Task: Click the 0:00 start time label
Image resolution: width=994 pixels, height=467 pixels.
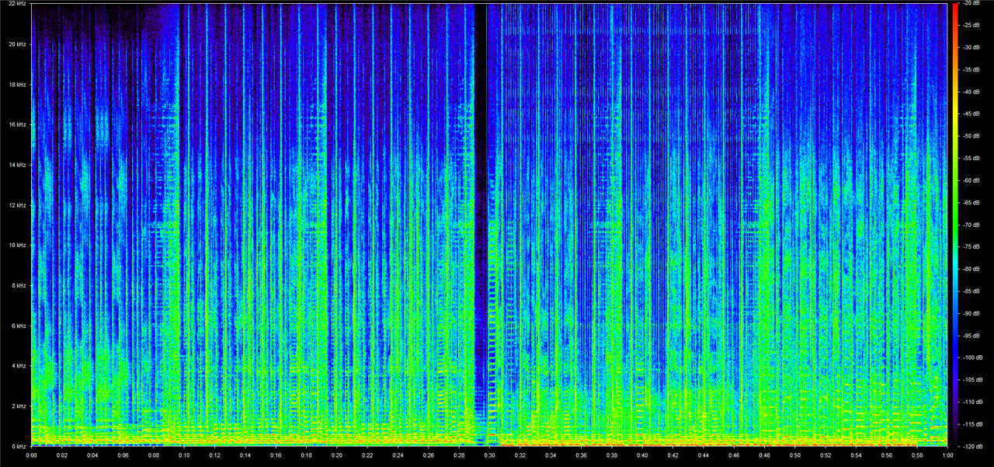Action: (x=32, y=455)
